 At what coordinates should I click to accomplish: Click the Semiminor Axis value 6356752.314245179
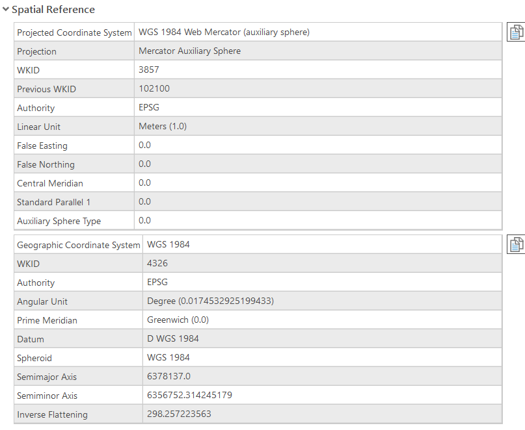click(x=189, y=395)
